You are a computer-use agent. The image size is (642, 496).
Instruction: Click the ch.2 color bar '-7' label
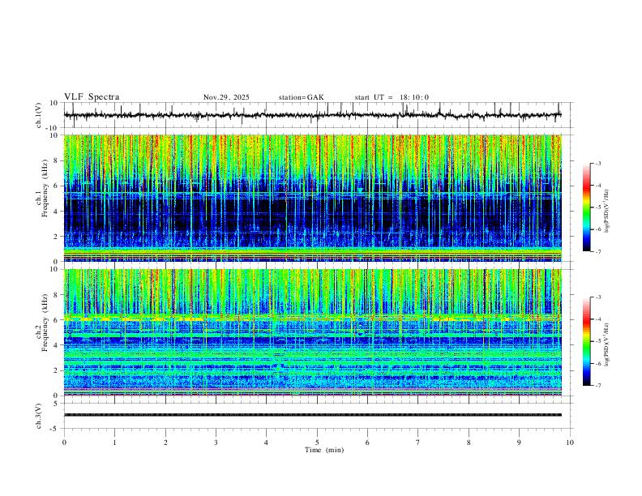click(597, 385)
